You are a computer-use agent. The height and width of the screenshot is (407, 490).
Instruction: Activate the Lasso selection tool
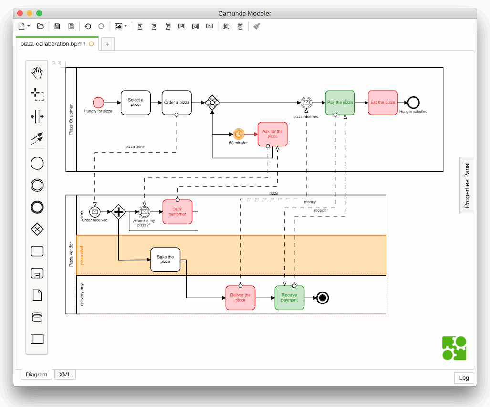(x=37, y=94)
